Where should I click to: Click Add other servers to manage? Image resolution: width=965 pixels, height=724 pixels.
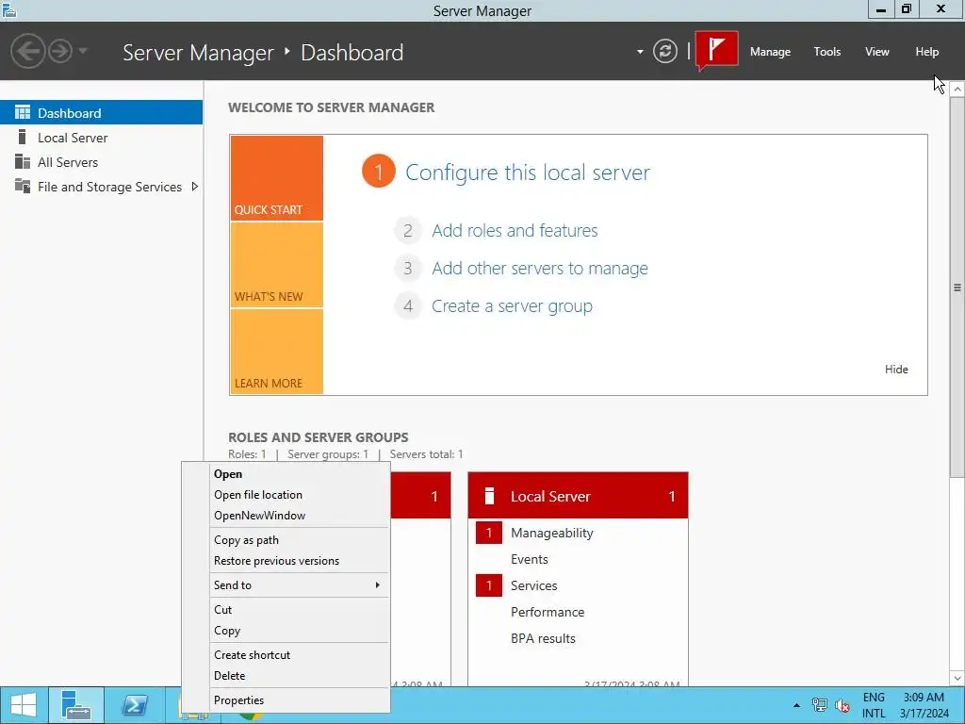click(x=540, y=269)
